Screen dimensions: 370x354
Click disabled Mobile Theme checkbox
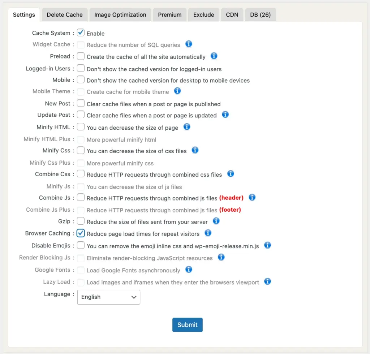pyautogui.click(x=81, y=92)
